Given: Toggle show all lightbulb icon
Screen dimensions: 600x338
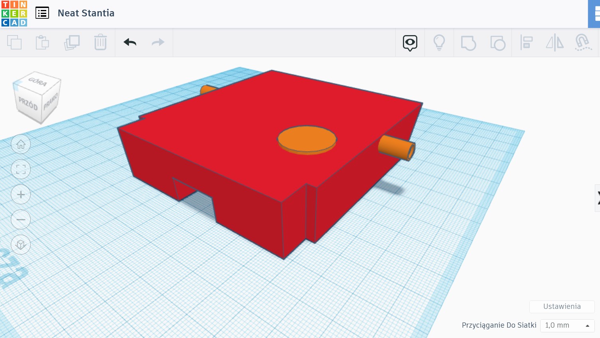Looking at the screenshot, I should (439, 43).
